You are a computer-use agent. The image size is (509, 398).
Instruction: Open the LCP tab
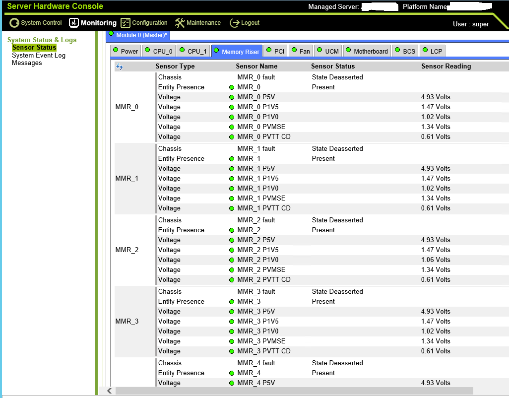(433, 51)
